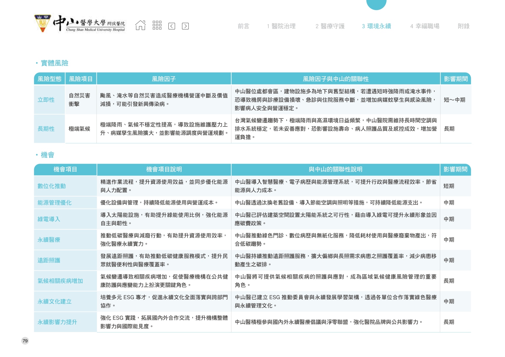This screenshot has height=357, width=505.
Task: Open the 附錄 tab
Action: point(463,26)
